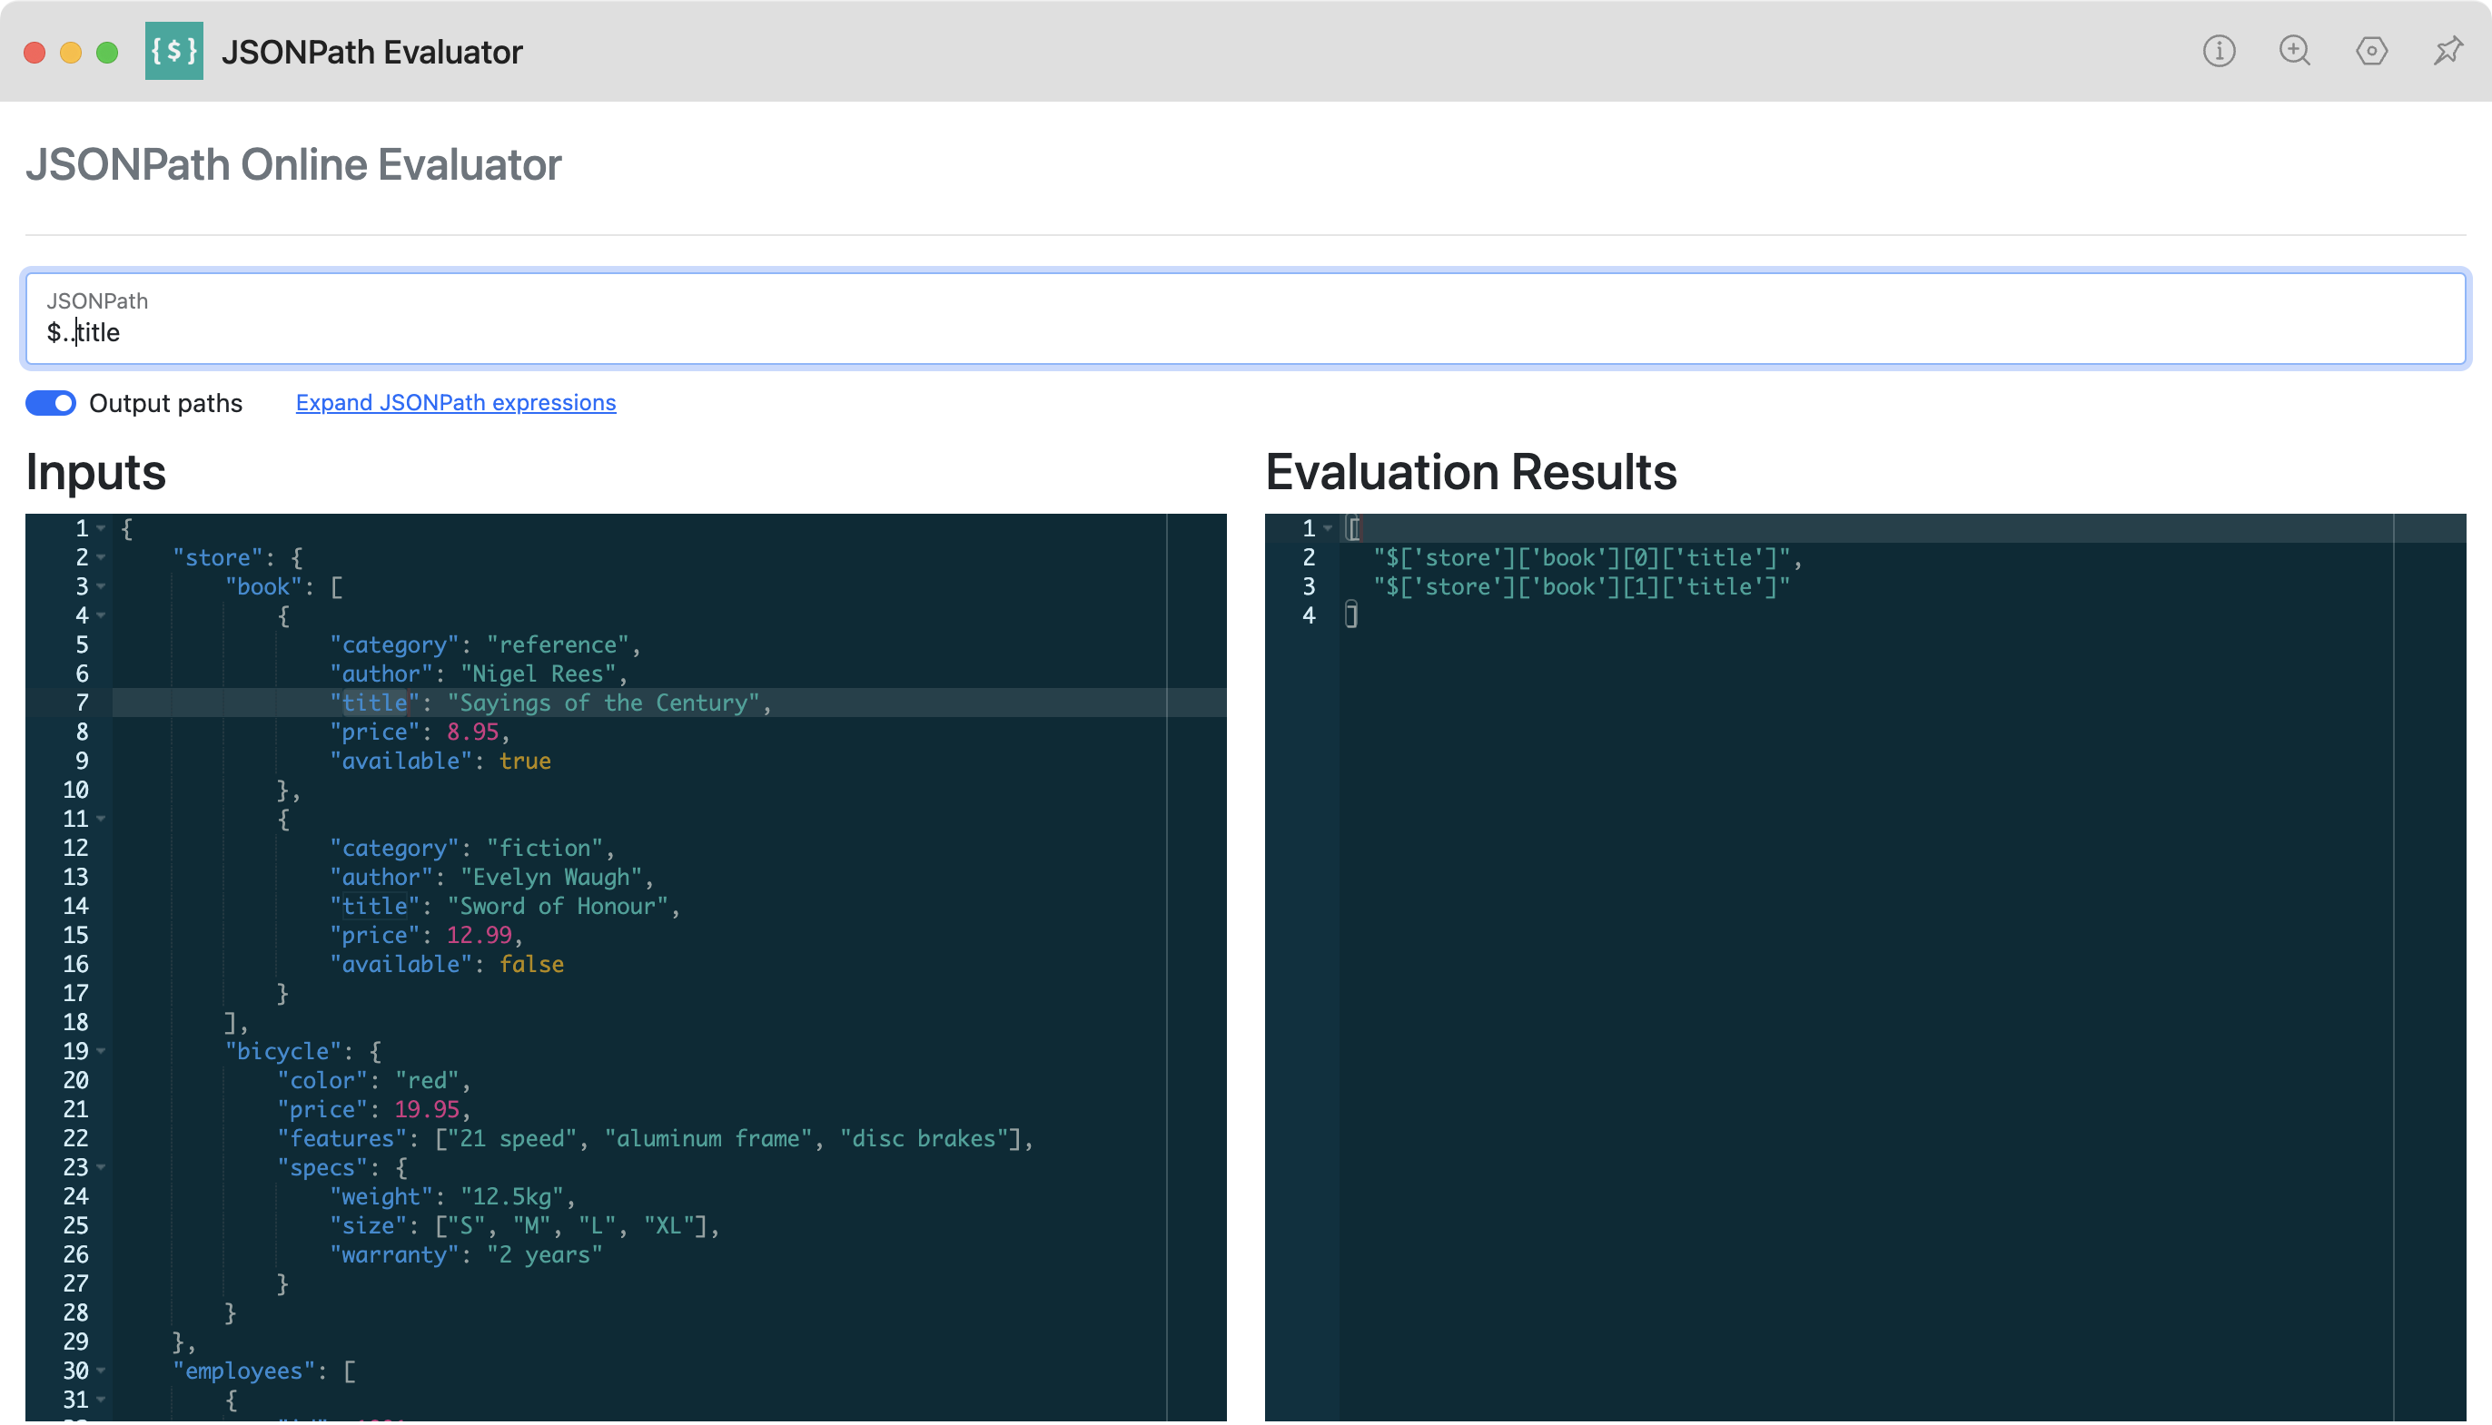Image resolution: width=2492 pixels, height=1425 pixels.
Task: Click result path for book[1] title
Action: [1582, 587]
